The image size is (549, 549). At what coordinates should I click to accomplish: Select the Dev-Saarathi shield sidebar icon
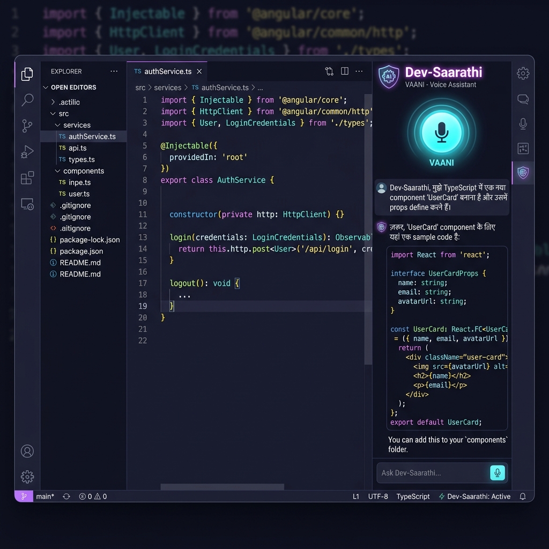pos(523,173)
